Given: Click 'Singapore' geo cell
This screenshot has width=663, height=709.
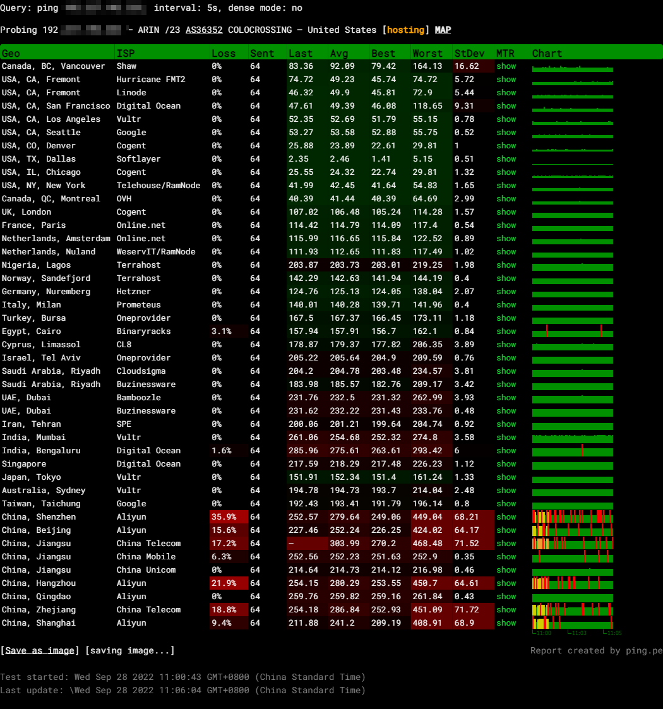Looking at the screenshot, I should coord(23,463).
